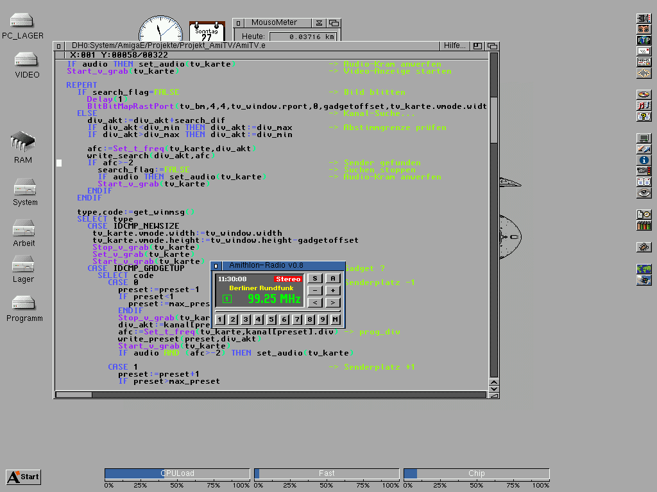657x492 pixels.
Task: Open the NEWS reader dock icon
Action: tap(644, 62)
